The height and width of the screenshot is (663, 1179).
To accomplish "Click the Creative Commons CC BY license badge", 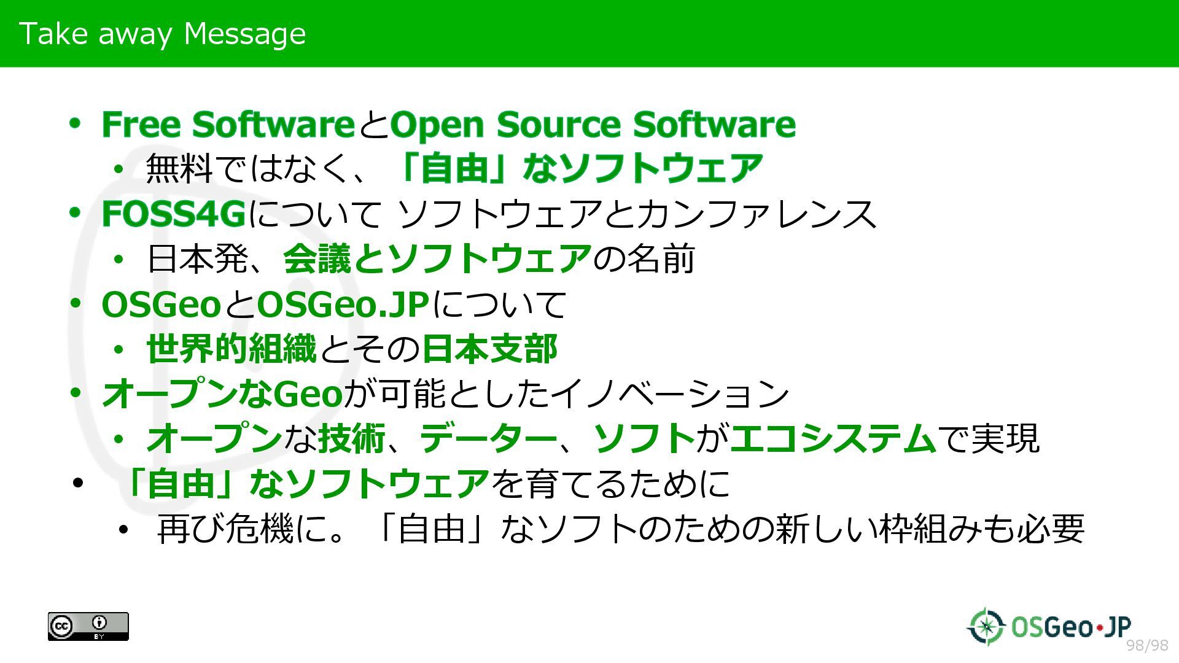I will (88, 626).
